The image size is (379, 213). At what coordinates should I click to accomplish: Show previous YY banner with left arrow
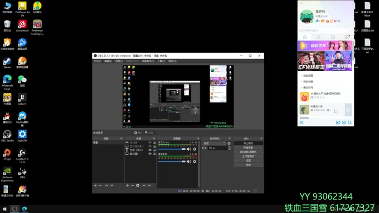[x=300, y=61]
